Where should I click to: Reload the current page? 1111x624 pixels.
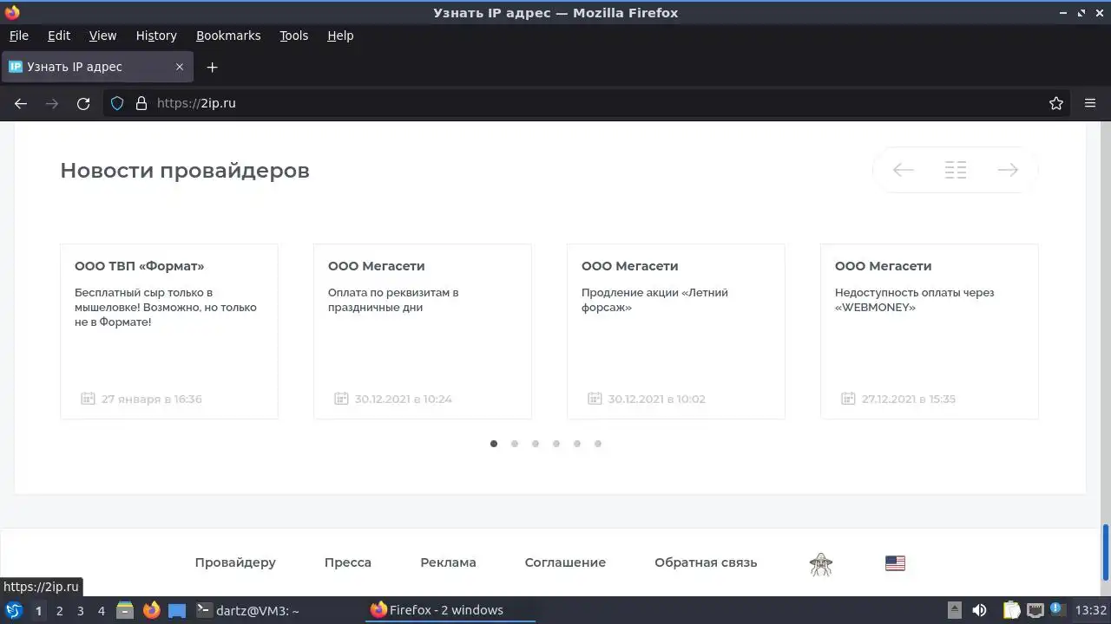83,103
